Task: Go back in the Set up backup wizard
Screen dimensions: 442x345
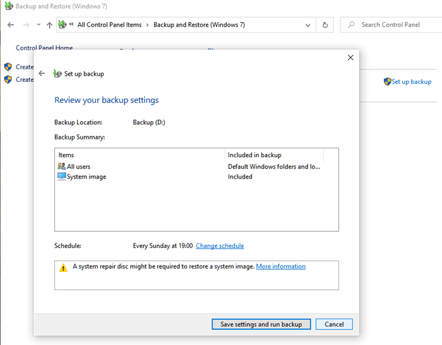Action: (42, 74)
